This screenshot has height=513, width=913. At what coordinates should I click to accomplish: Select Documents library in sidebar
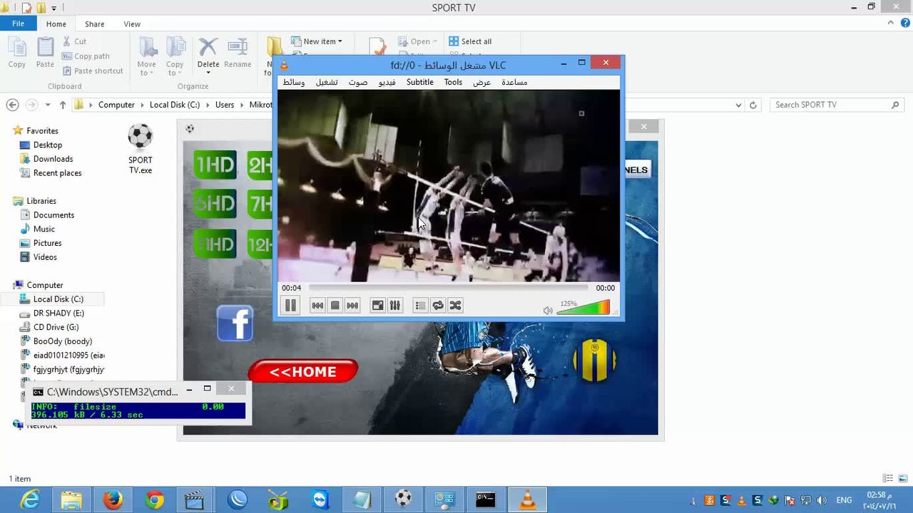53,215
